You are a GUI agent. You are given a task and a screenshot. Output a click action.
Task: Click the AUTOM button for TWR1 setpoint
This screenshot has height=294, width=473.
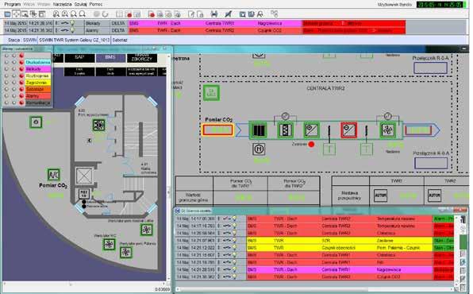[x=380, y=195]
